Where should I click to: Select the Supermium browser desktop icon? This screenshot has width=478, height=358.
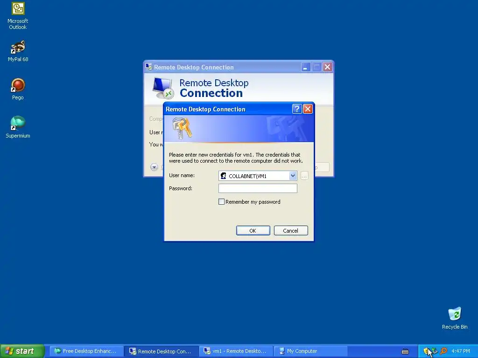(x=18, y=127)
